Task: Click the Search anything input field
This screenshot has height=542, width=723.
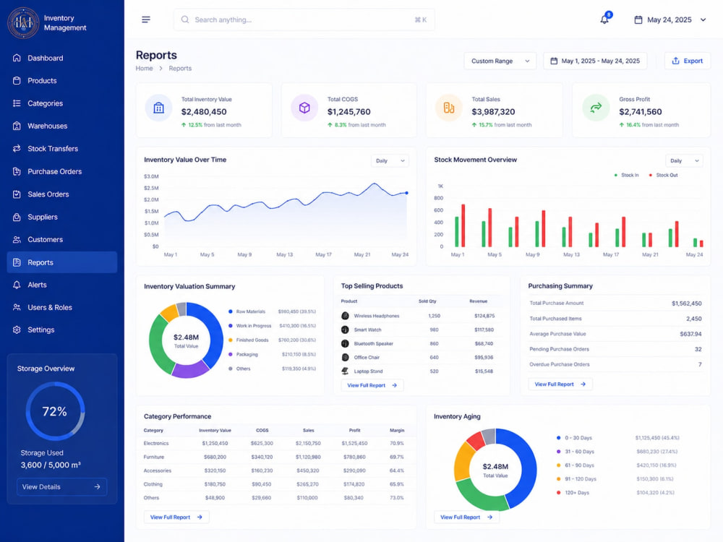Action: [304, 20]
